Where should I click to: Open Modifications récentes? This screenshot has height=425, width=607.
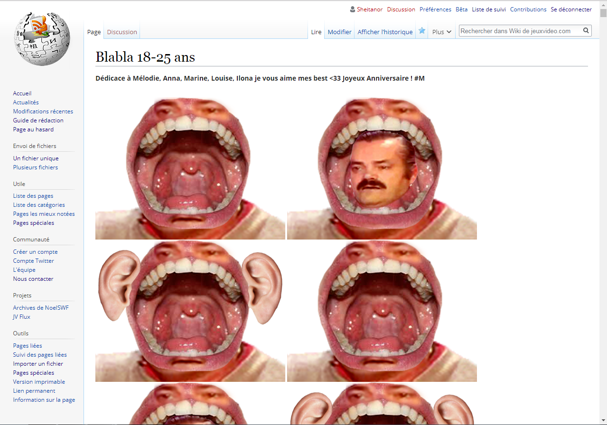click(x=43, y=111)
